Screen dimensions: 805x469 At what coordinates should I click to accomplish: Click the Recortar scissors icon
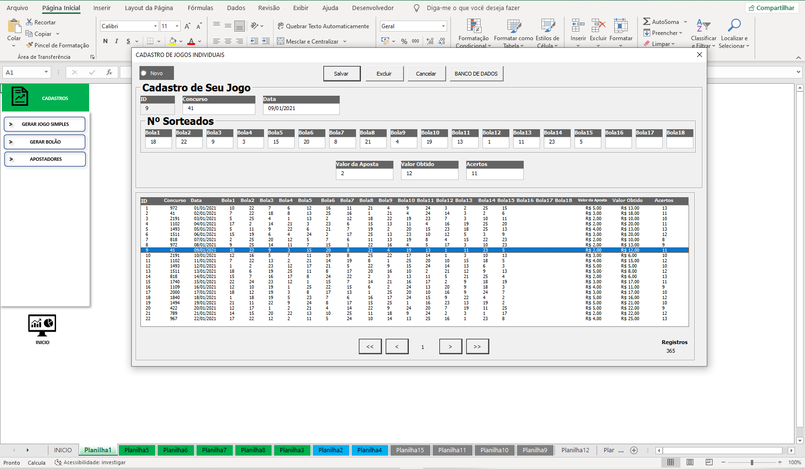(29, 22)
